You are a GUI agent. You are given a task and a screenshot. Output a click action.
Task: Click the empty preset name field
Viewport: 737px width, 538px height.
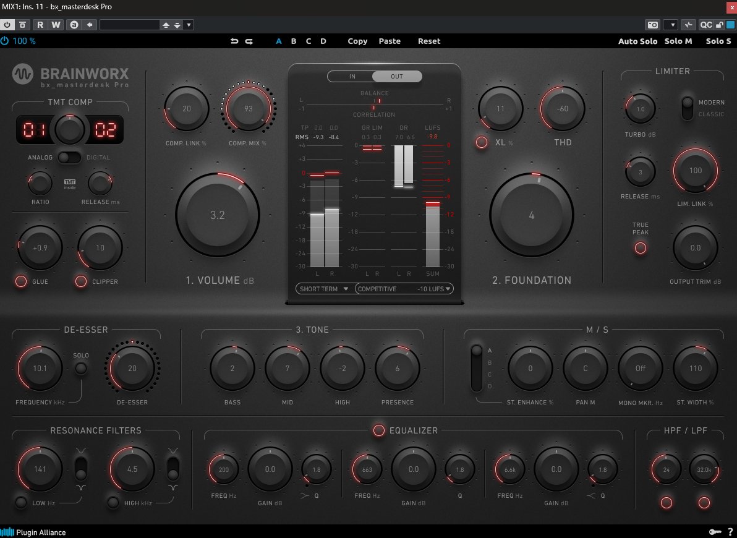coord(130,25)
